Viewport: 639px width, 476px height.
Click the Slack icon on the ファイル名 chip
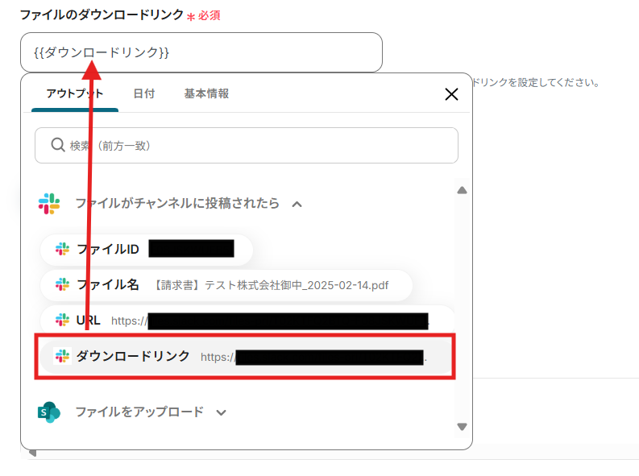click(62, 284)
